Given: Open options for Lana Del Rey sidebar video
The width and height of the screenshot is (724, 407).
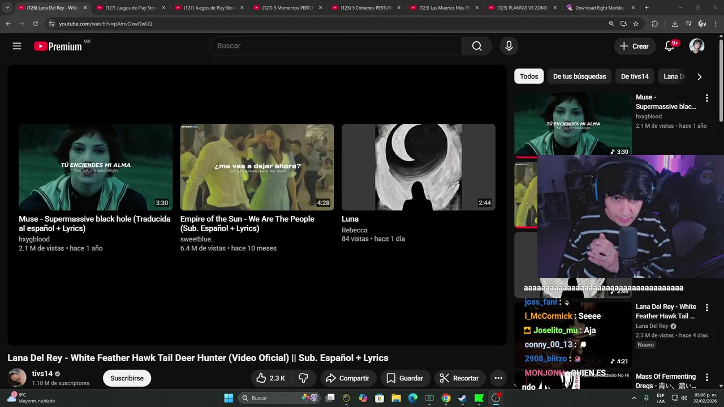Looking at the screenshot, I should click(706, 308).
